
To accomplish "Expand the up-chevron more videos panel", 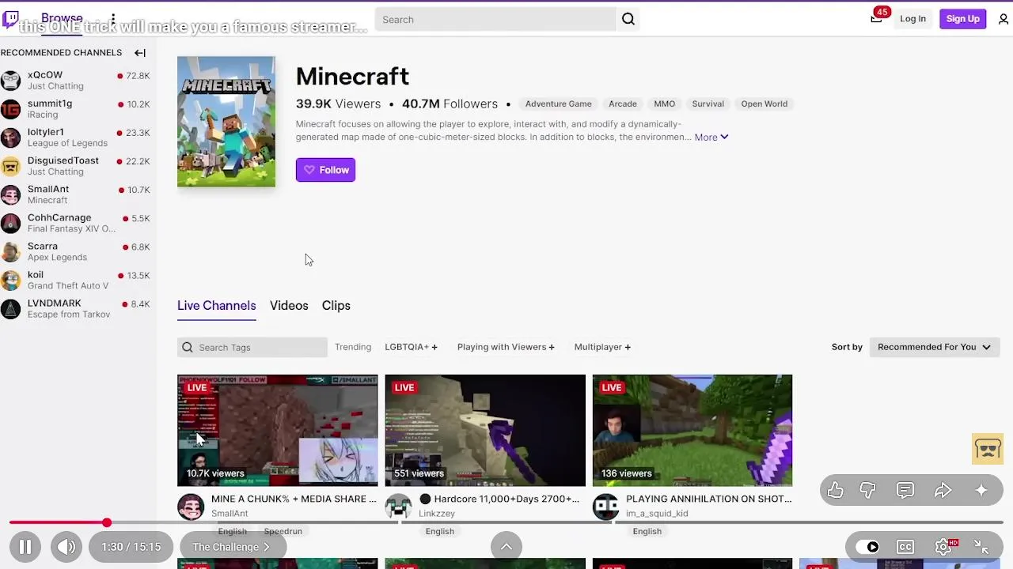I will tap(506, 547).
